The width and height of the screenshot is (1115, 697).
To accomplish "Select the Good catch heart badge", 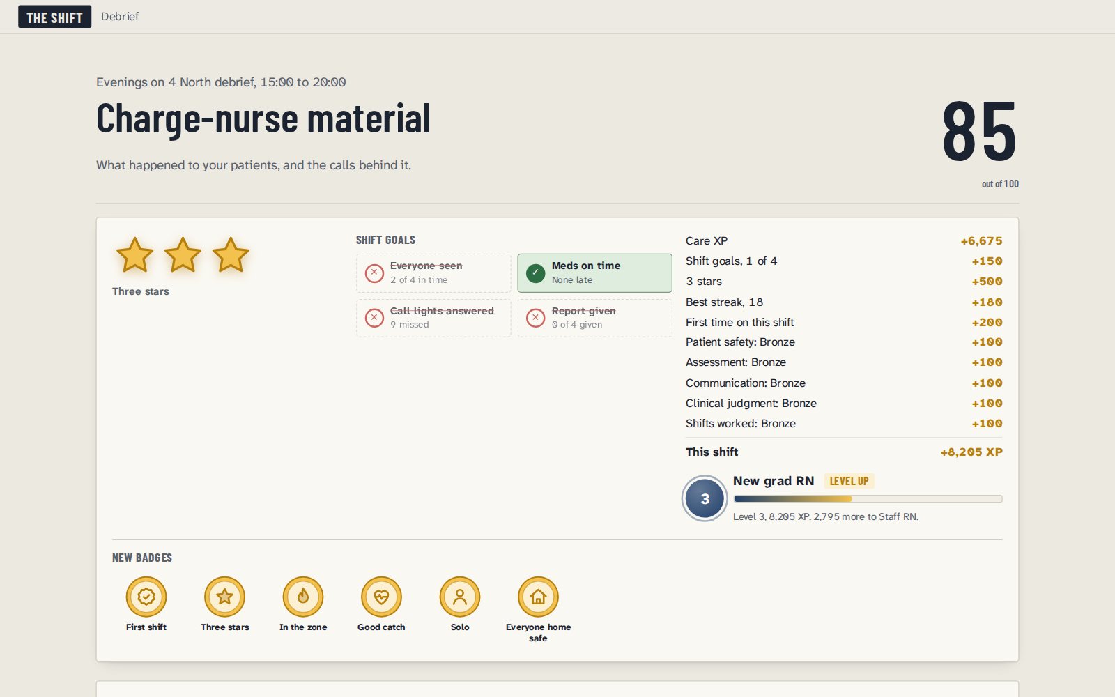I will [x=381, y=597].
